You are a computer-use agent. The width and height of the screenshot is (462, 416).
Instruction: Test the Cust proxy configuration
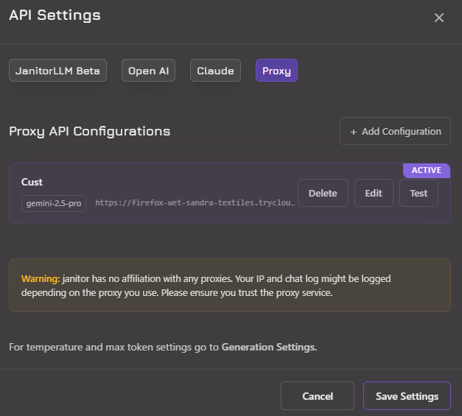(x=419, y=193)
